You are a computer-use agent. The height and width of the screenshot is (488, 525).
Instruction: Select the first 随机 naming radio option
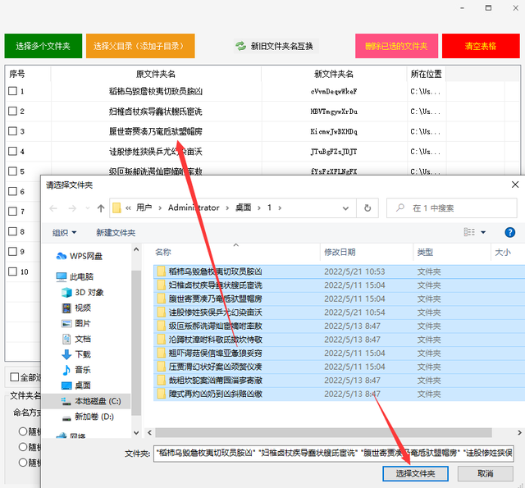23,431
